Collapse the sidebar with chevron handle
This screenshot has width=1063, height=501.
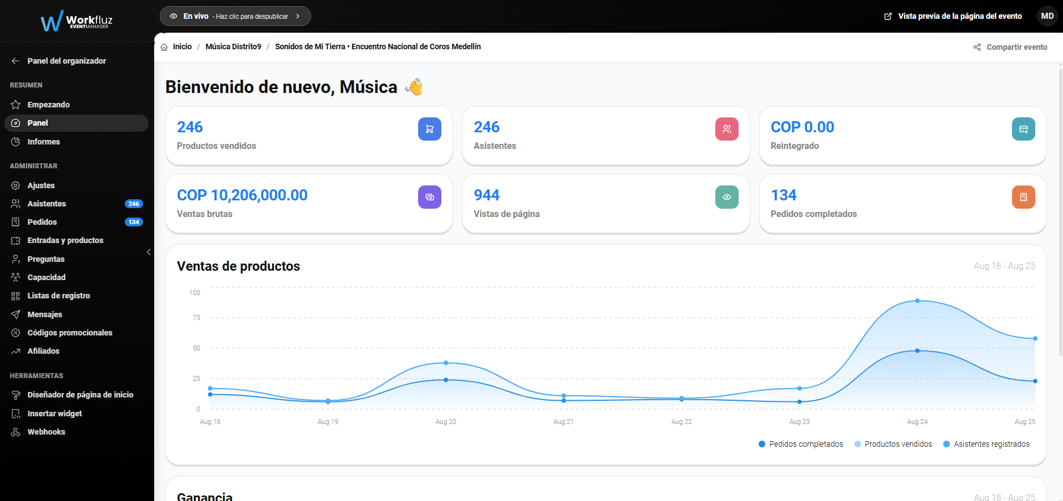coord(149,252)
